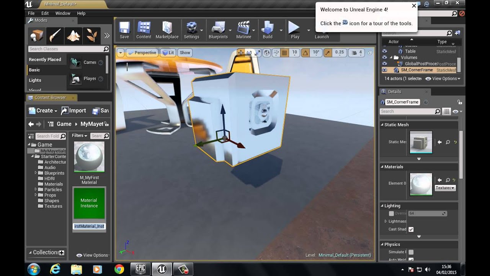Open scale snap 0.25 dropdown
The width and height of the screenshot is (490, 276).
click(339, 53)
